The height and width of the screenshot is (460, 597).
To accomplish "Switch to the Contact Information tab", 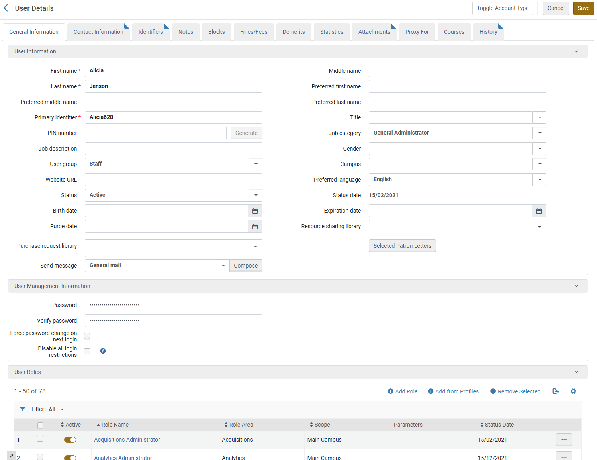I will coord(98,32).
